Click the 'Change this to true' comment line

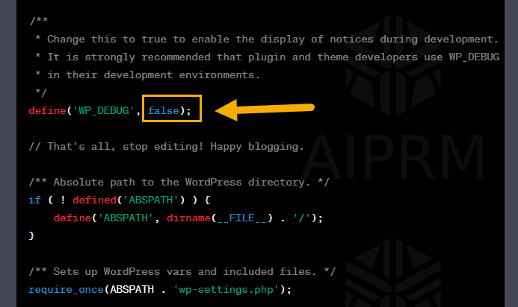click(x=267, y=39)
